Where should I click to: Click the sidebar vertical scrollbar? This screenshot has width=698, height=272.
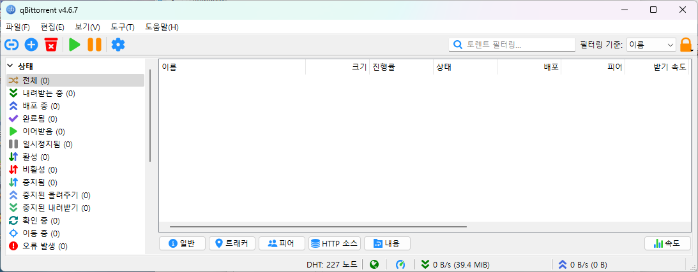[x=150, y=117]
